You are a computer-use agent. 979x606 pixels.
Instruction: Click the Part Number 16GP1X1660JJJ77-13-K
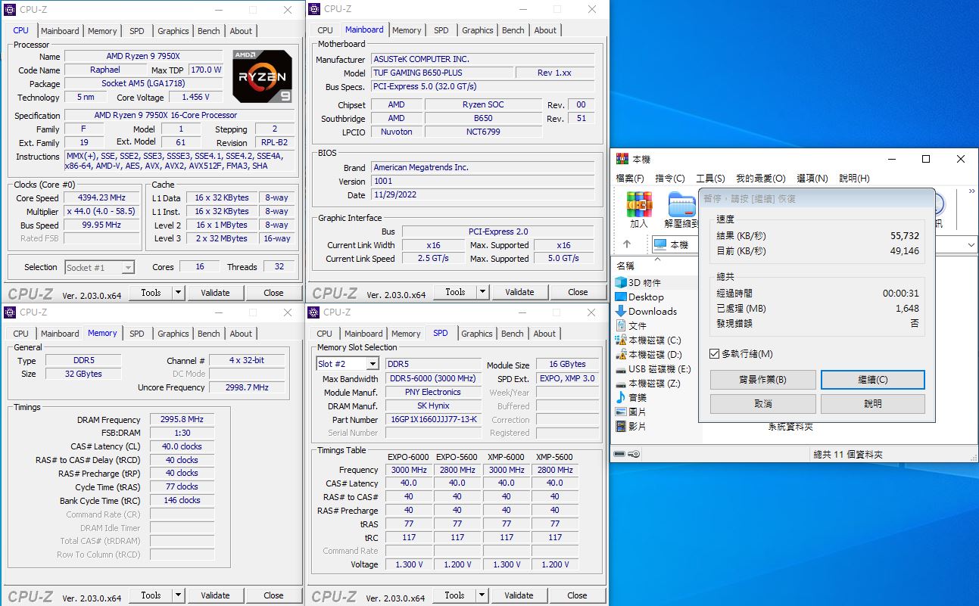(x=432, y=420)
